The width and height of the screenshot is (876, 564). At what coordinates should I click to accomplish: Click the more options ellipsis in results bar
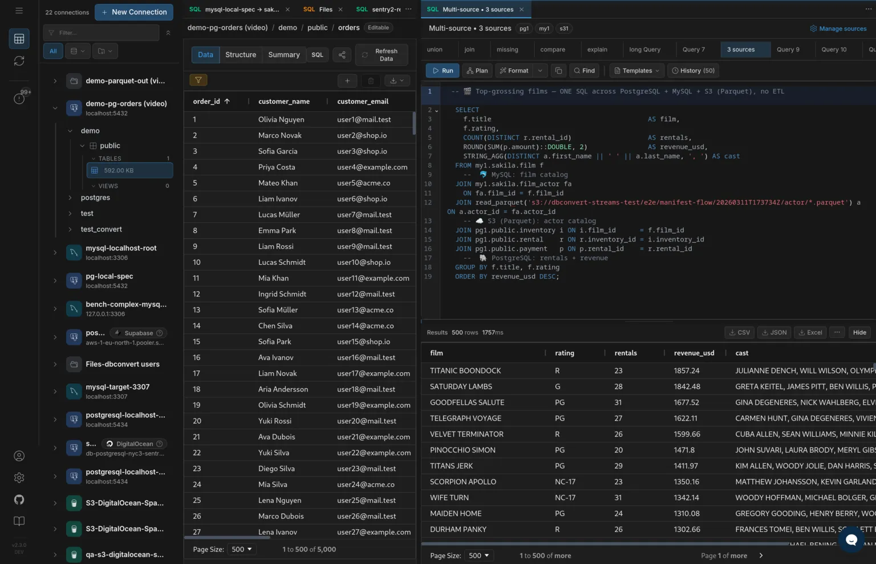837,332
